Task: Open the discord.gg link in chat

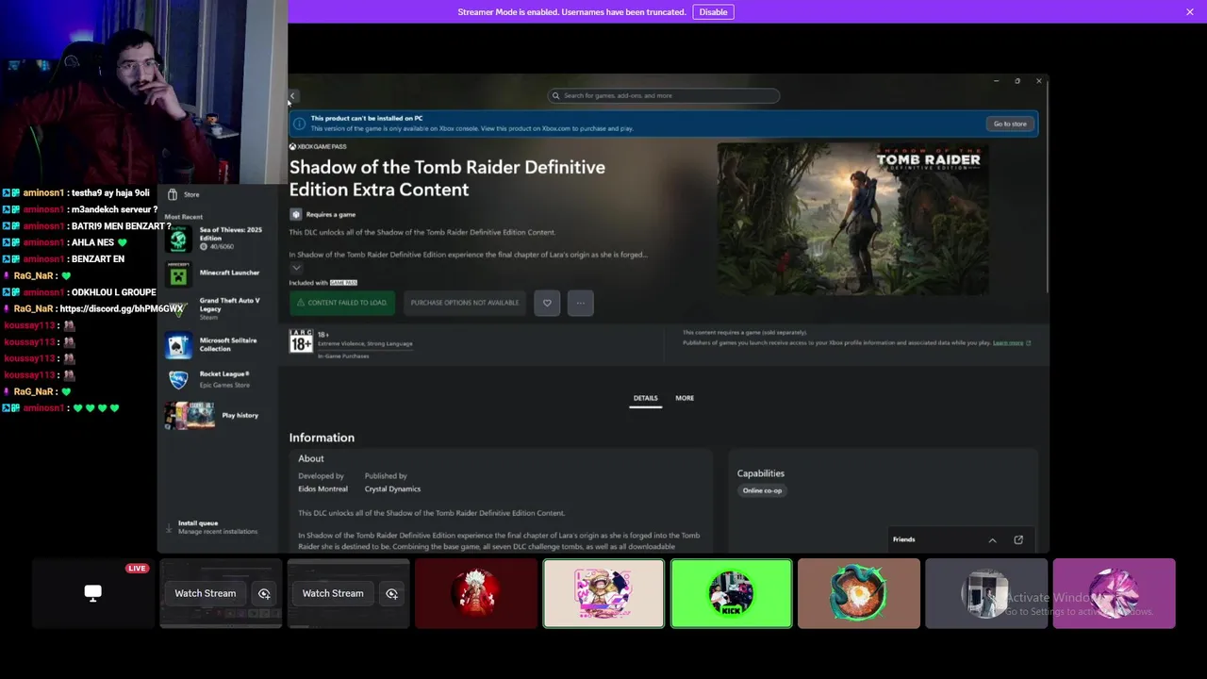Action: point(121,309)
